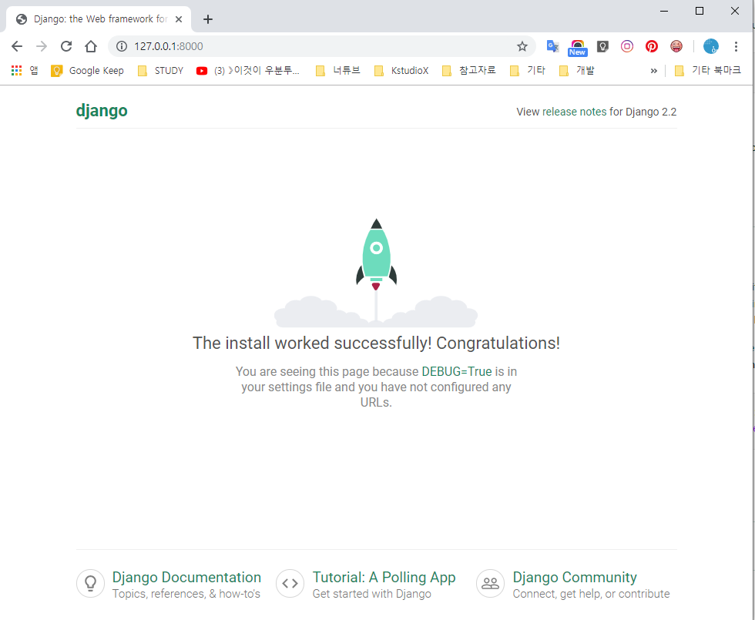755x620 pixels.
Task: Click the site information icon in address bar
Action: click(121, 46)
